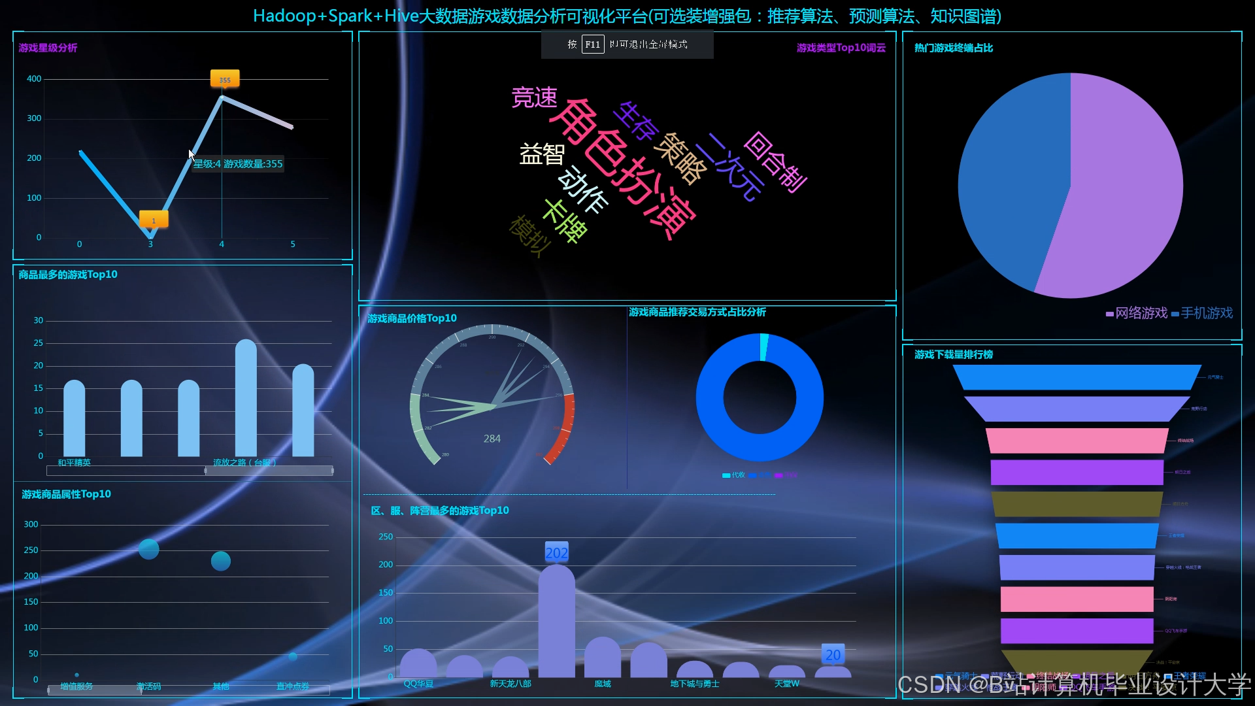Click the gauge needle center hub
The image size is (1255, 706).
tap(494, 405)
